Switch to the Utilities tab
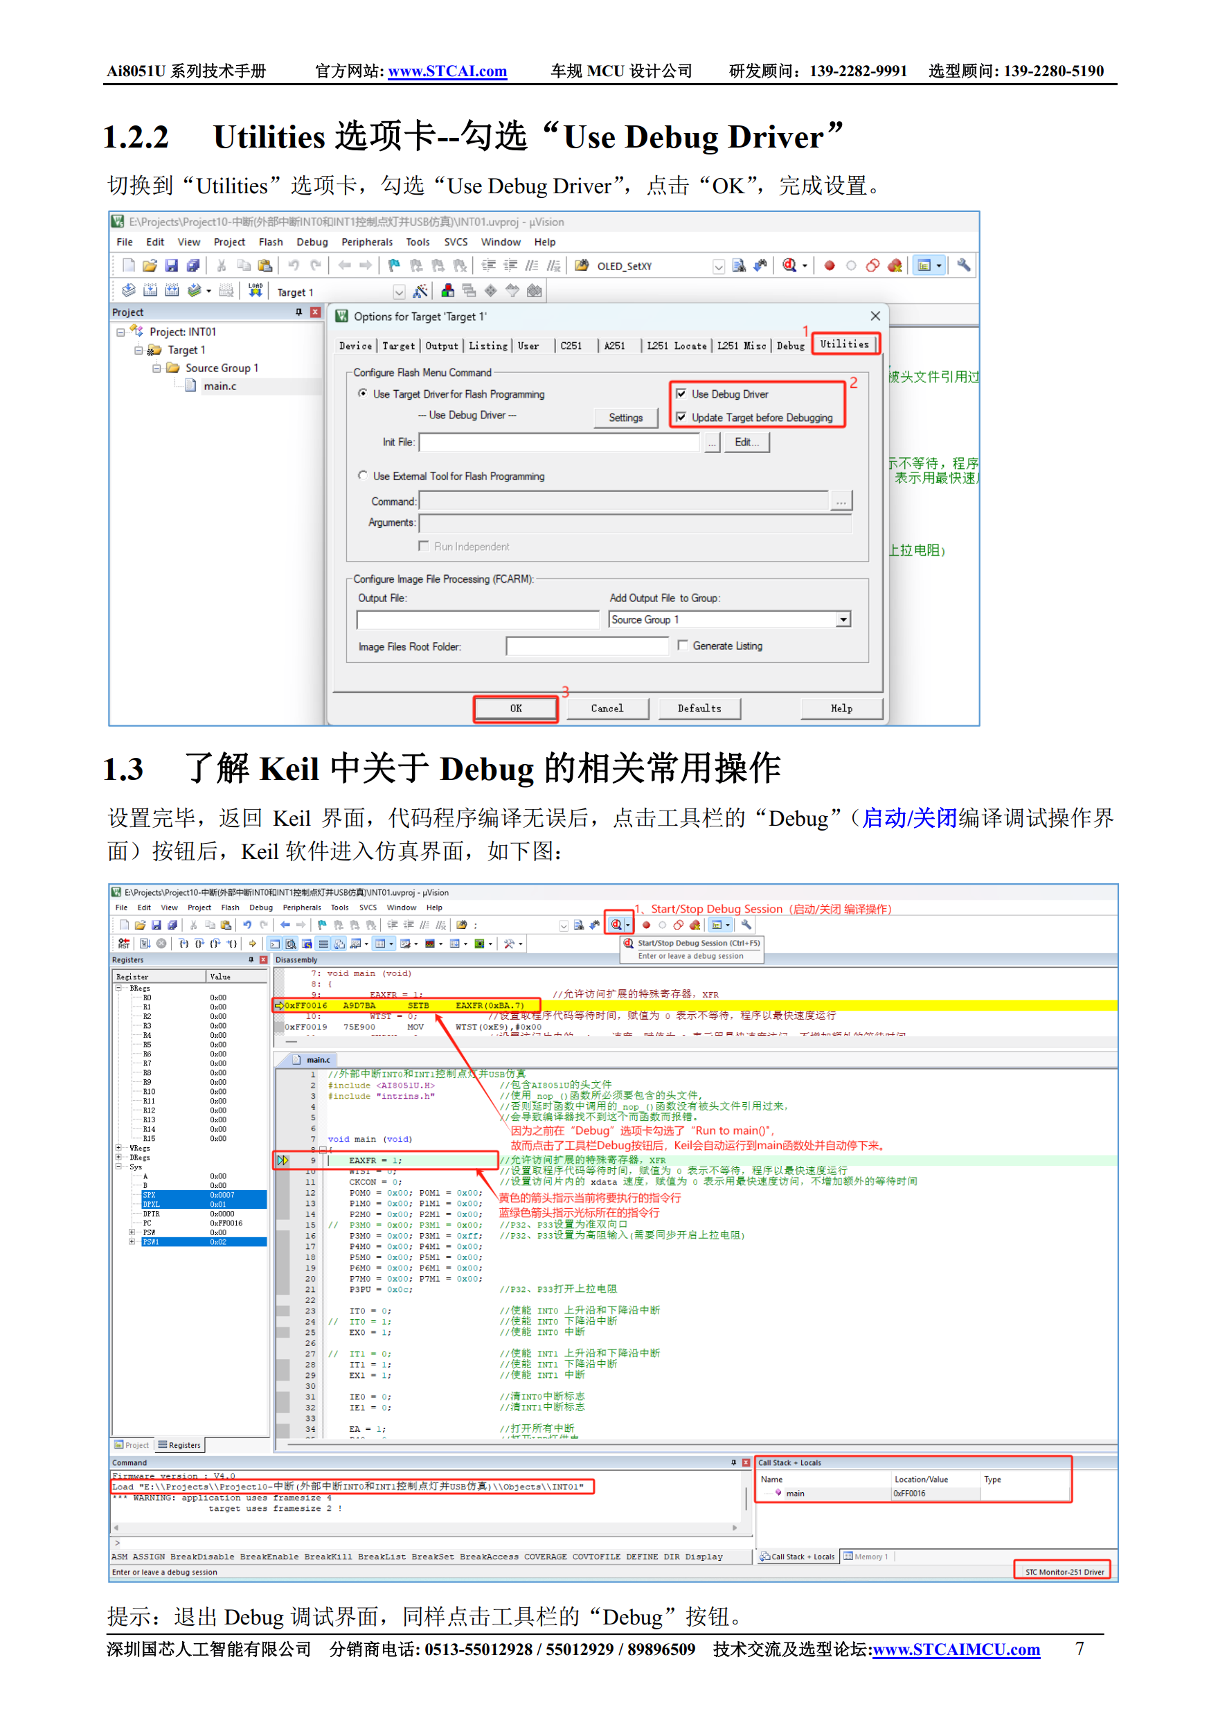Viewport: 1227px width, 1718px height. 845,344
